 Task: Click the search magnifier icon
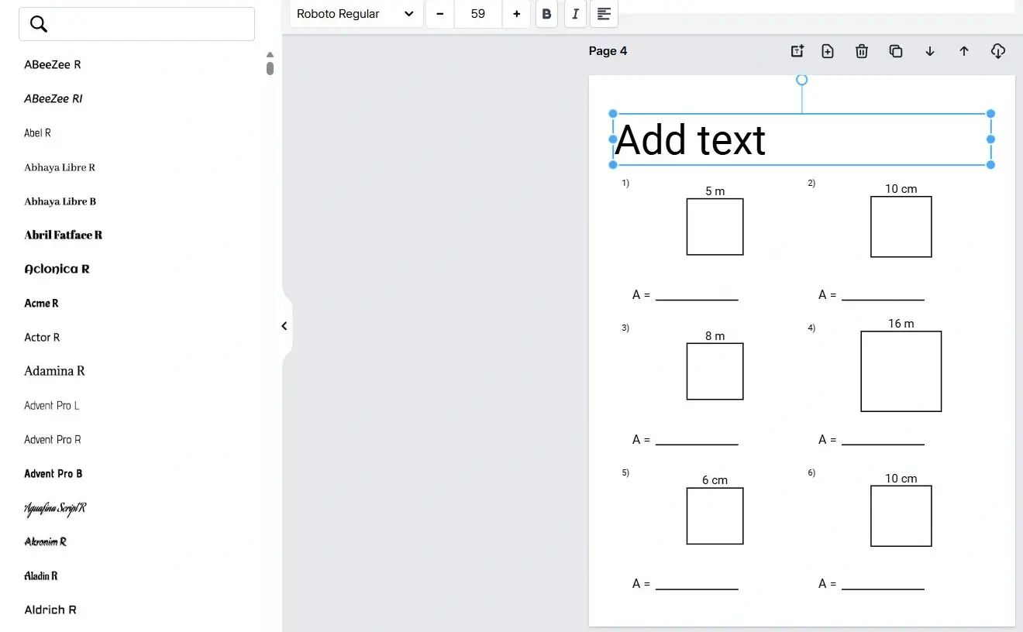[x=39, y=24]
